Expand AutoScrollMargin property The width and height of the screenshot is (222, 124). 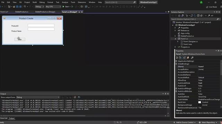tap(176, 89)
